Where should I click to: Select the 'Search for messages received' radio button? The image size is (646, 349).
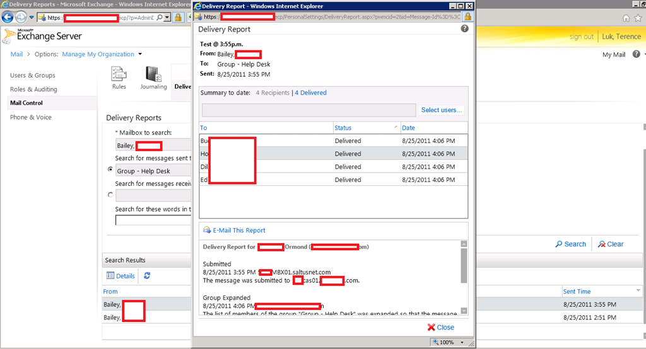(x=111, y=195)
